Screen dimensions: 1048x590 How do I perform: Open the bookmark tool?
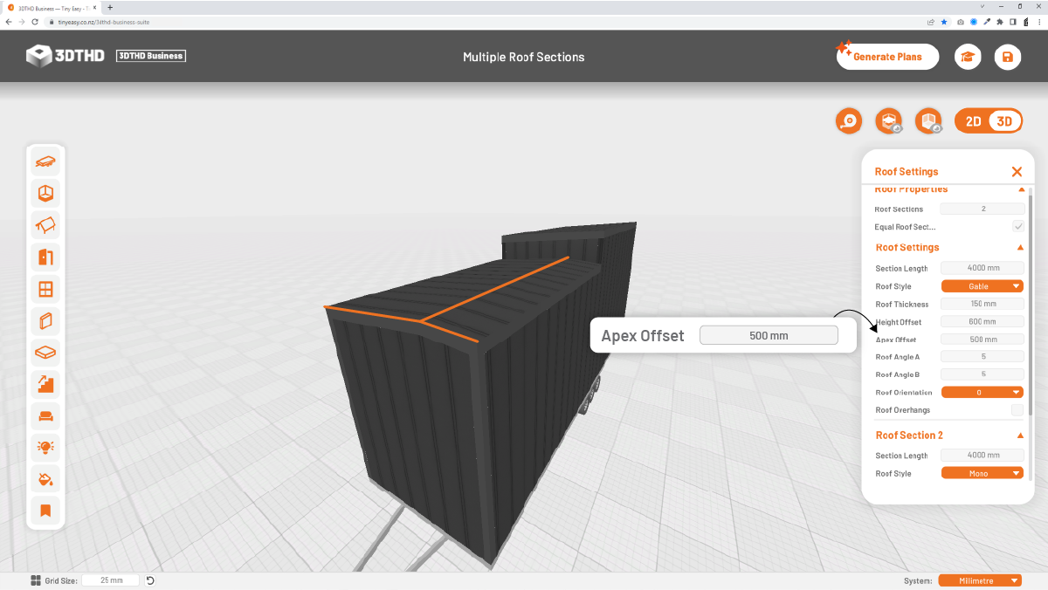(46, 510)
